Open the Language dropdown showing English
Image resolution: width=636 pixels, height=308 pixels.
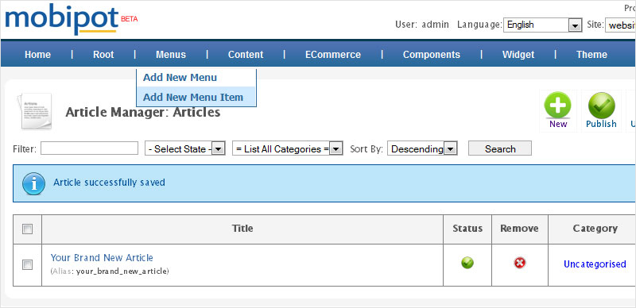coord(543,25)
